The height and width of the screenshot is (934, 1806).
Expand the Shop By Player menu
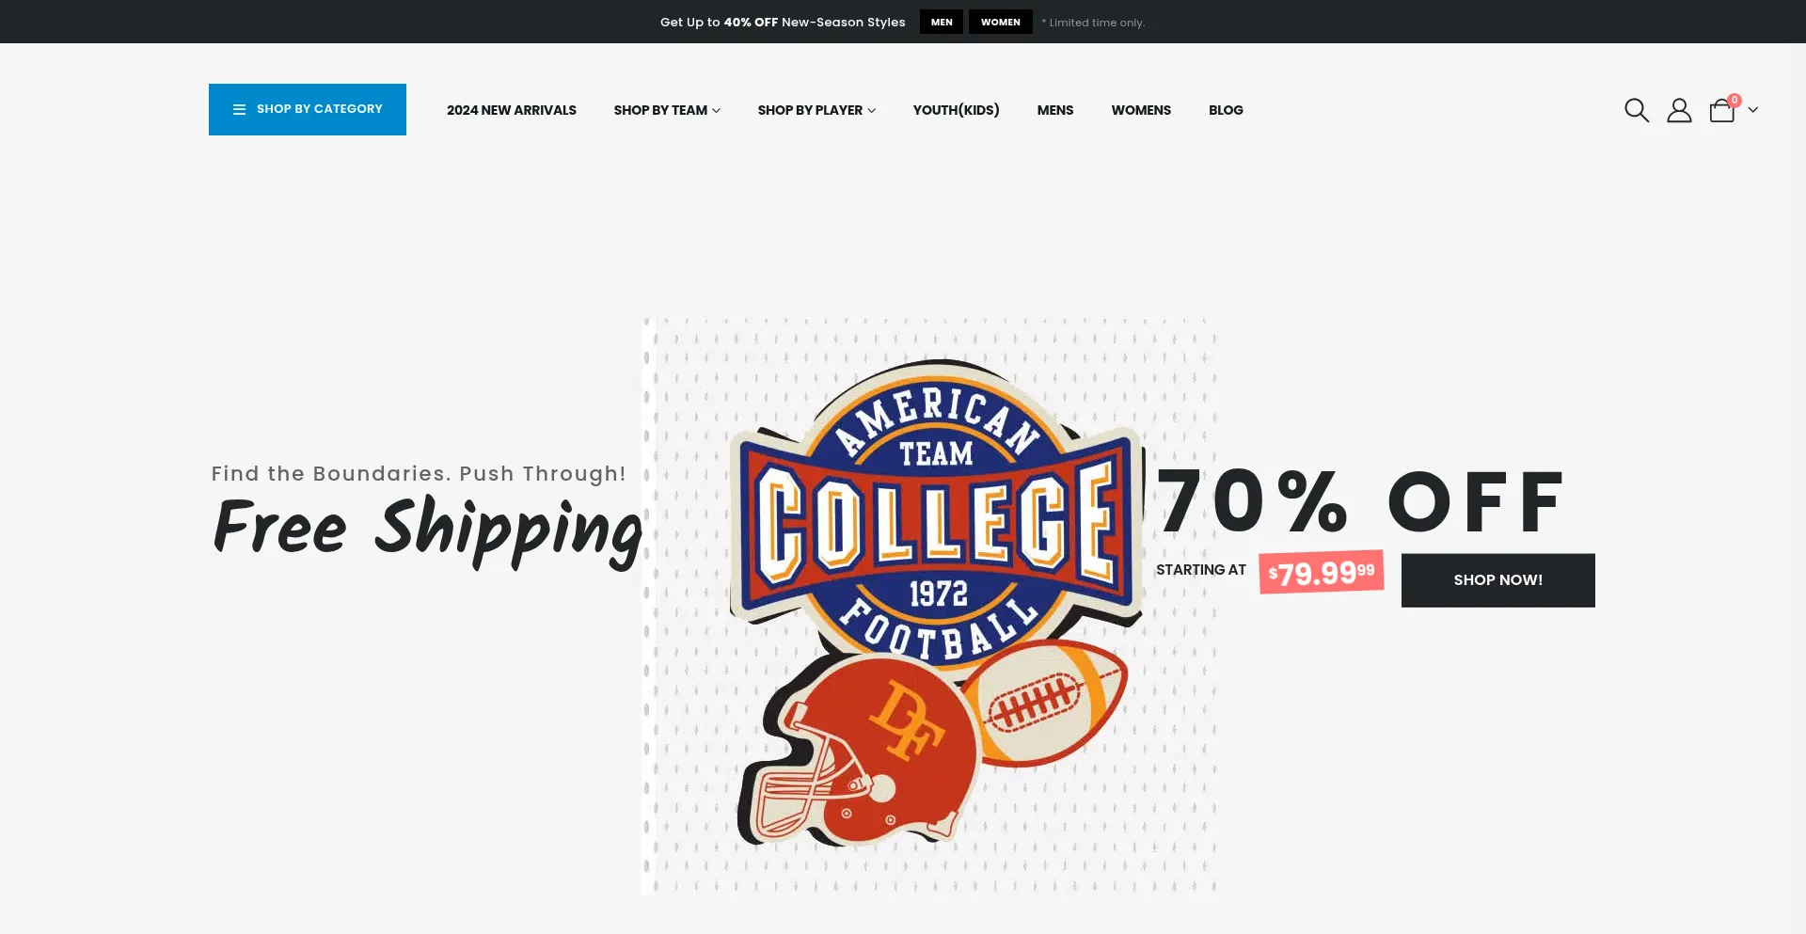[816, 110]
